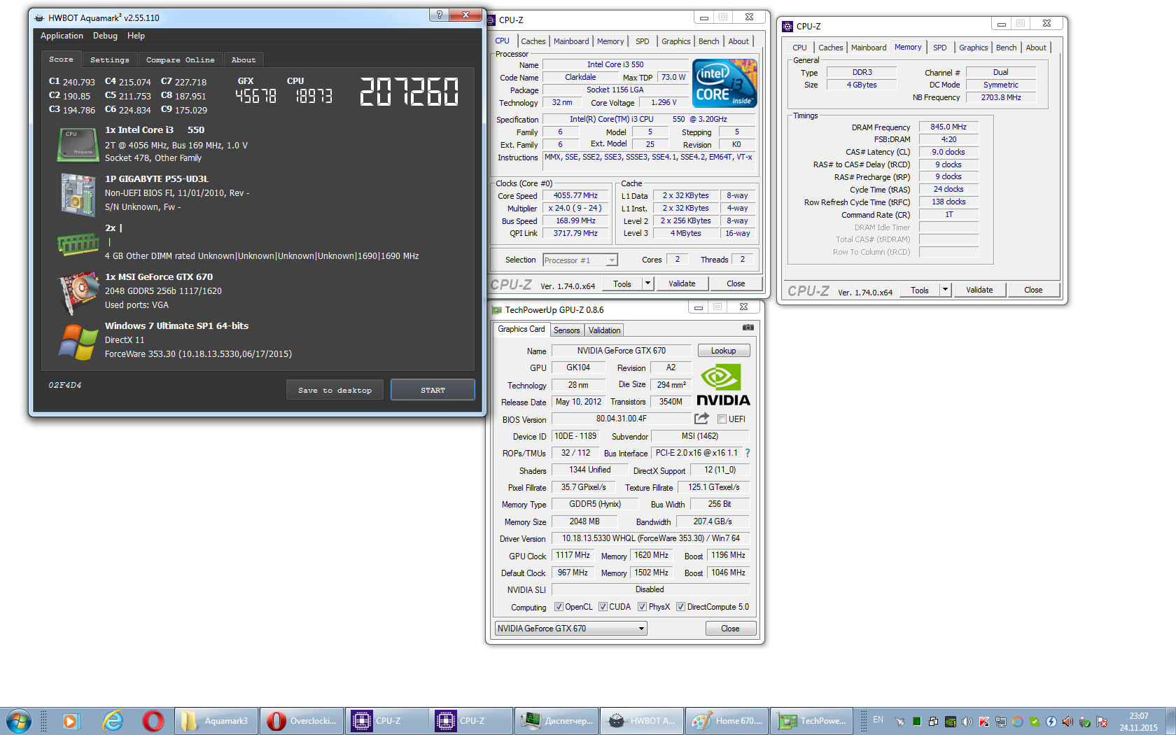This screenshot has height=735, width=1176.
Task: Click the BIOS export share icon in GPU-Z
Action: 701,419
